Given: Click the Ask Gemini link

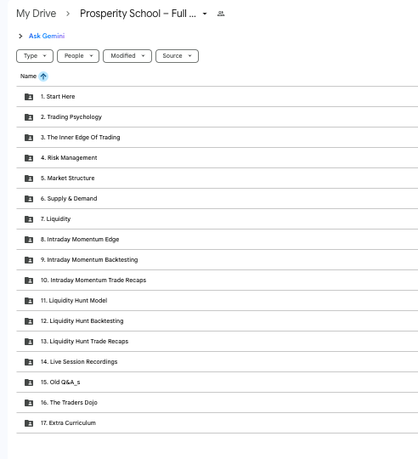Looking at the screenshot, I should pyautogui.click(x=47, y=36).
